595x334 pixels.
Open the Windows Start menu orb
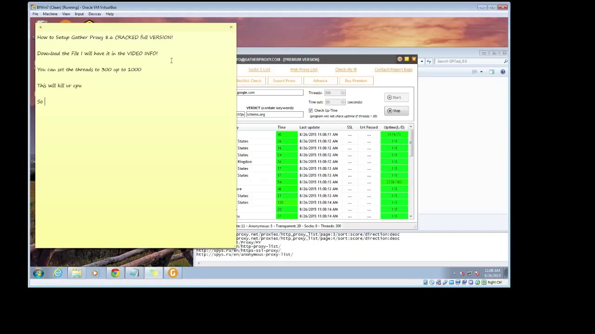(x=39, y=273)
